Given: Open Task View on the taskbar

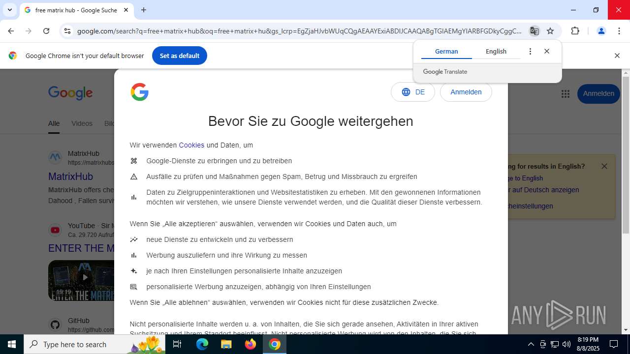Looking at the screenshot, I should pyautogui.click(x=177, y=344).
